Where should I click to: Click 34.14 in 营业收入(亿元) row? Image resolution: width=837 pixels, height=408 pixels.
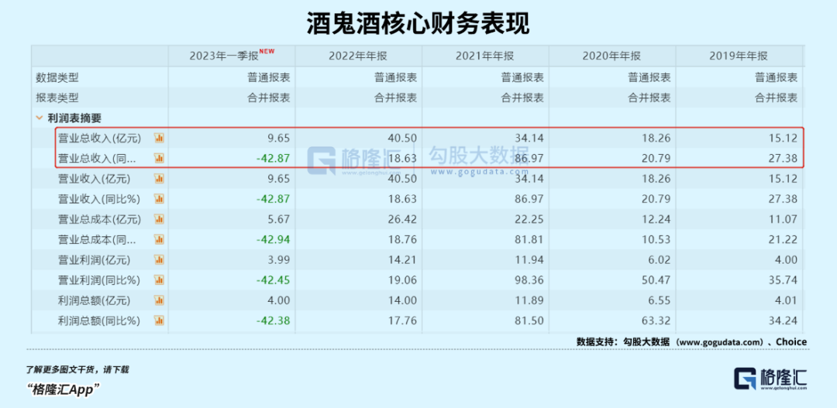531,179
